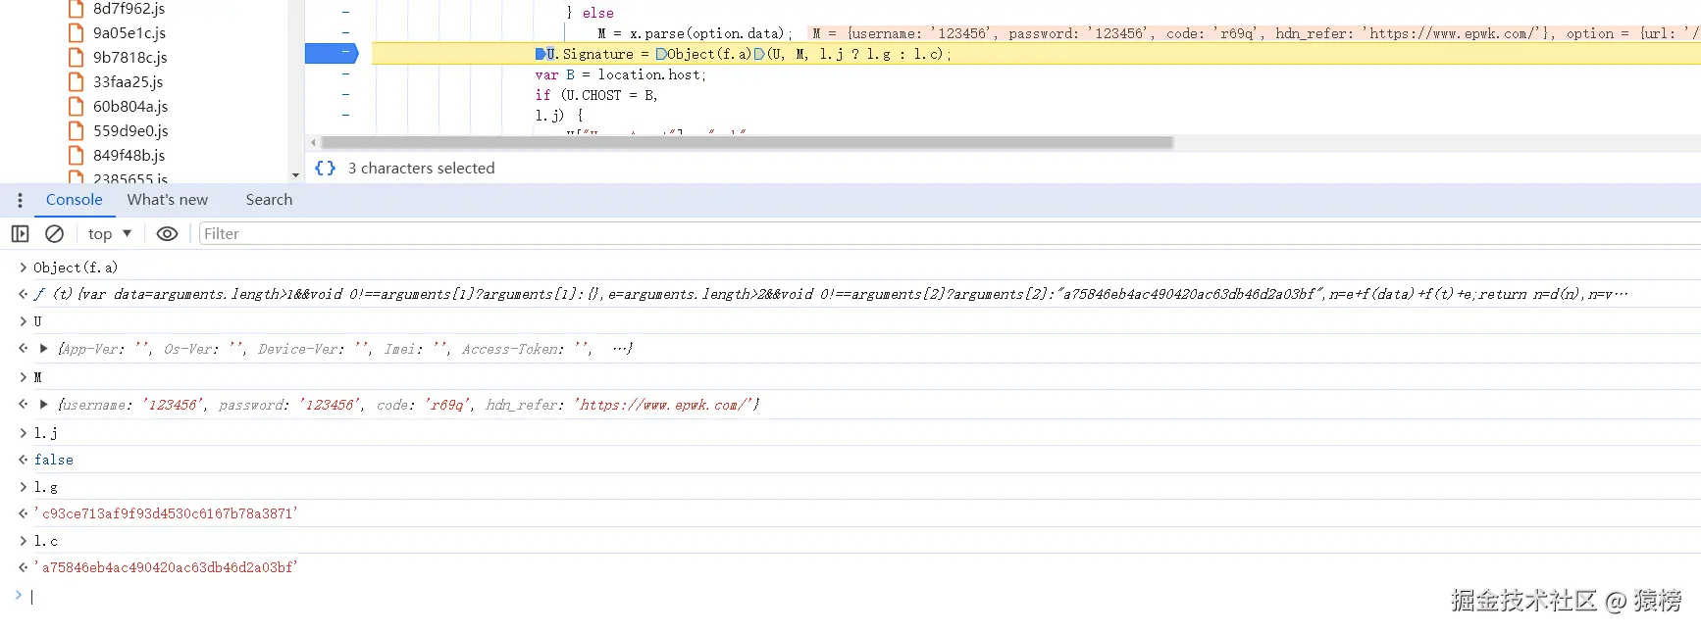
Task: Open file 8d7f962.js in the file tree
Action: coord(129,9)
